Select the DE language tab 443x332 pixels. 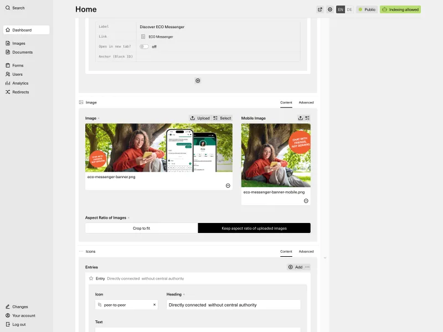click(x=349, y=9)
